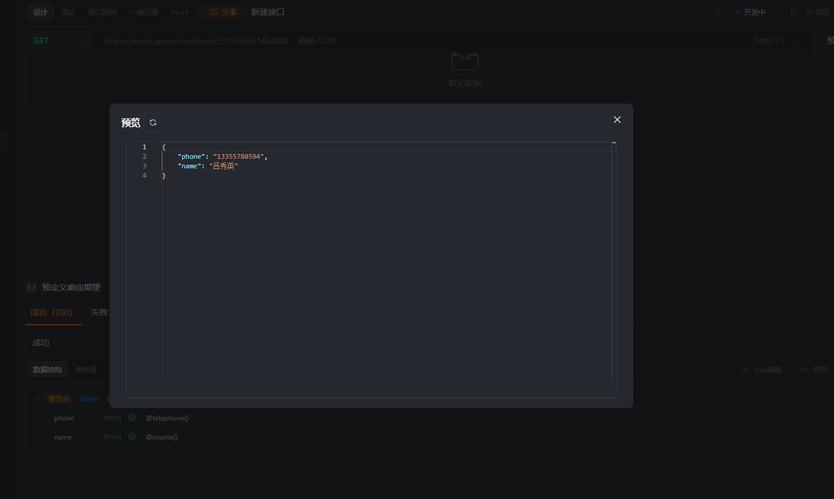Viewport: 834px width, 499px height.
Task: Click the icon left of 开发中
Action: (719, 12)
